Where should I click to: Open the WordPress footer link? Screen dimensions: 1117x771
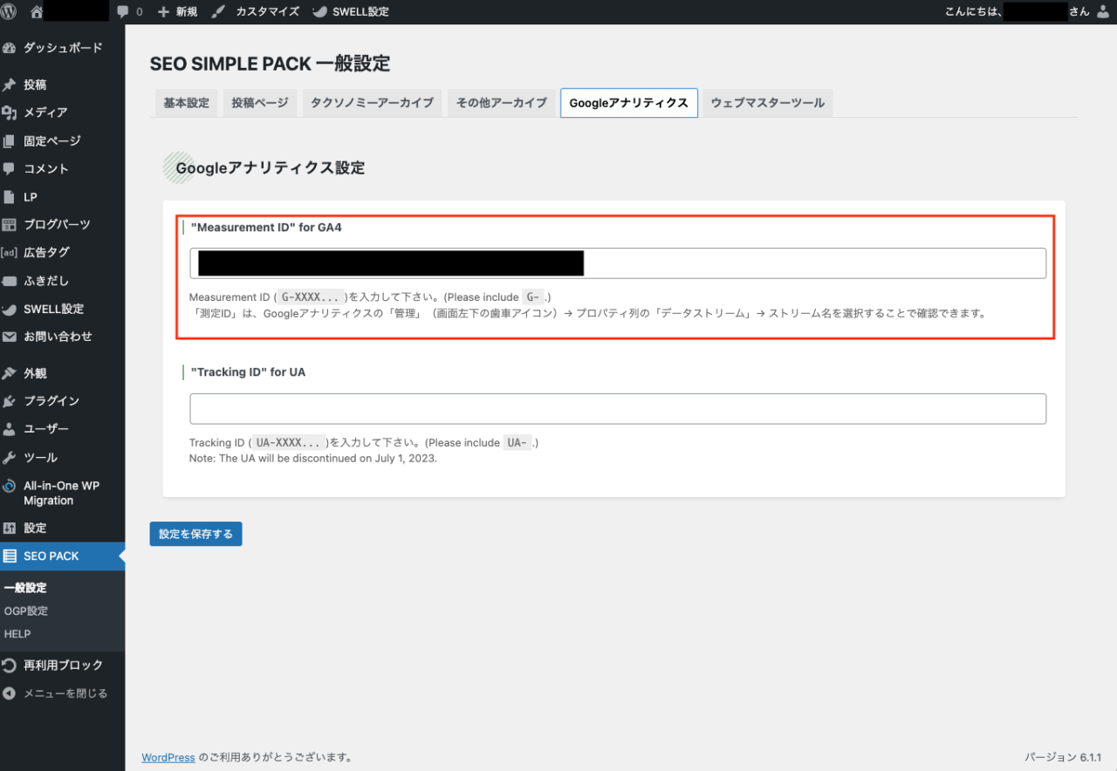(x=168, y=757)
